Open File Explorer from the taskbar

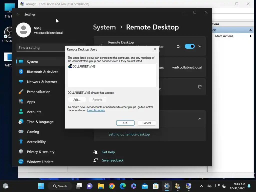[100, 186]
